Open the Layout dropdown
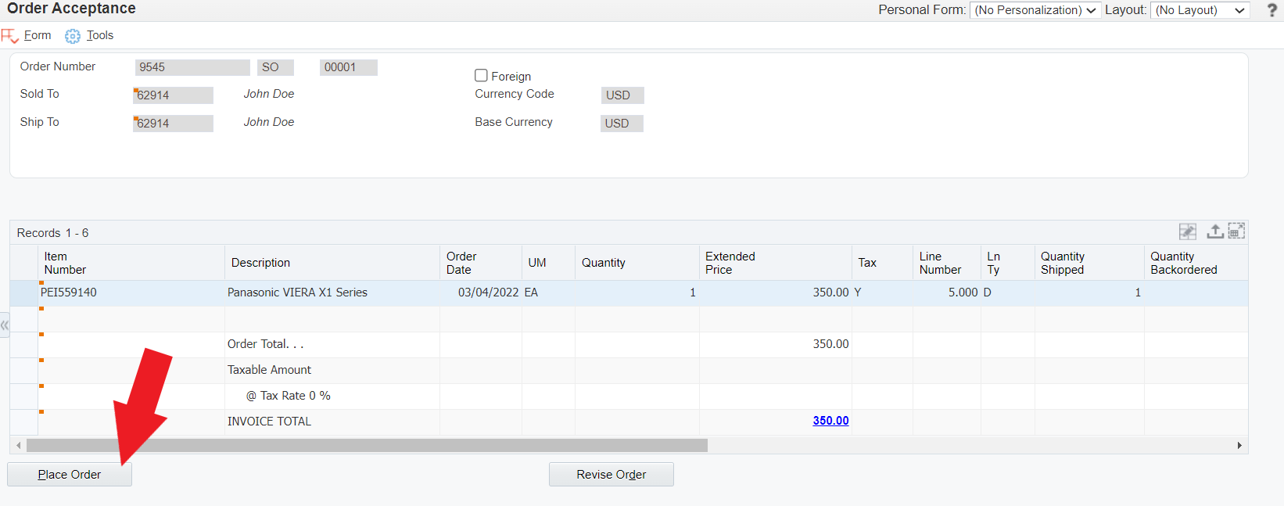The width and height of the screenshot is (1284, 506). [x=1200, y=10]
